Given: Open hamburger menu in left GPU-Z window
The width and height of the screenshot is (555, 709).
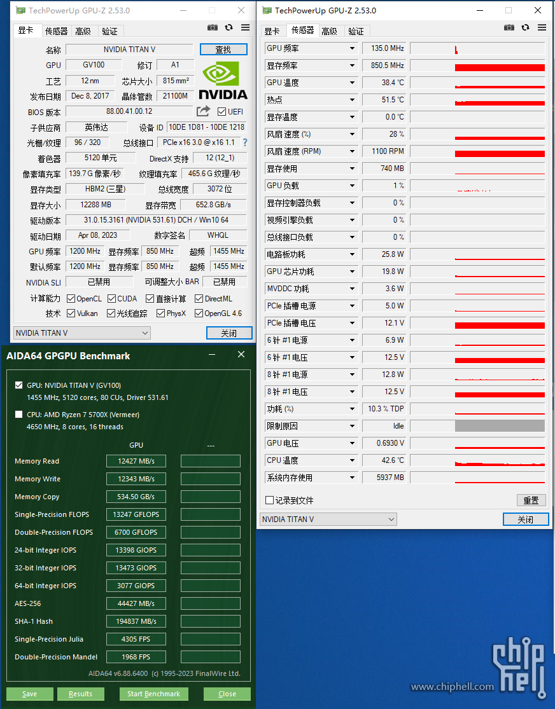Looking at the screenshot, I should 246,27.
